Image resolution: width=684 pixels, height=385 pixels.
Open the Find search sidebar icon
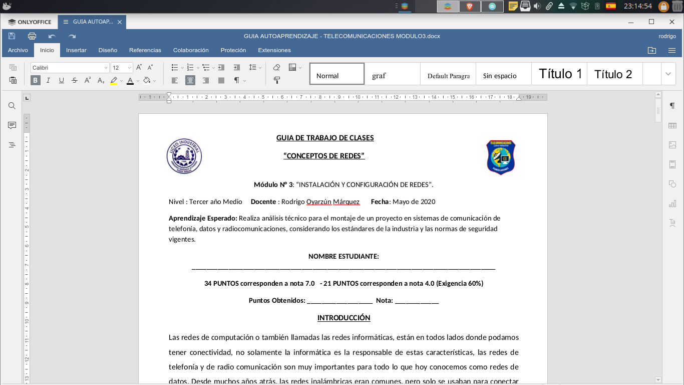12,106
